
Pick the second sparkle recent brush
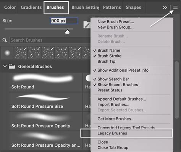click(34, 53)
